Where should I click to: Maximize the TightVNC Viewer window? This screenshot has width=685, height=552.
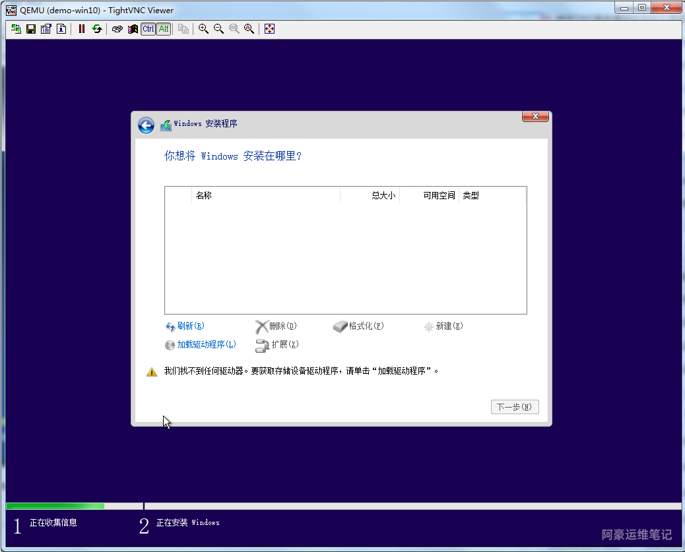click(641, 7)
